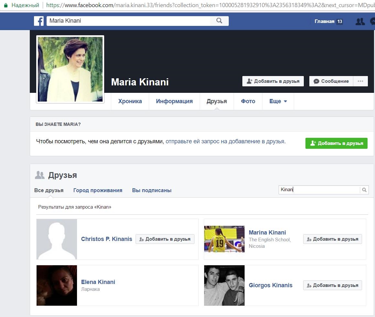Open Giorgos Kinanis profile link

coord(270,285)
